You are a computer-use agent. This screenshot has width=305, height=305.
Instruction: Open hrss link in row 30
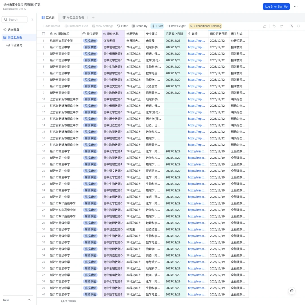coord(197,229)
